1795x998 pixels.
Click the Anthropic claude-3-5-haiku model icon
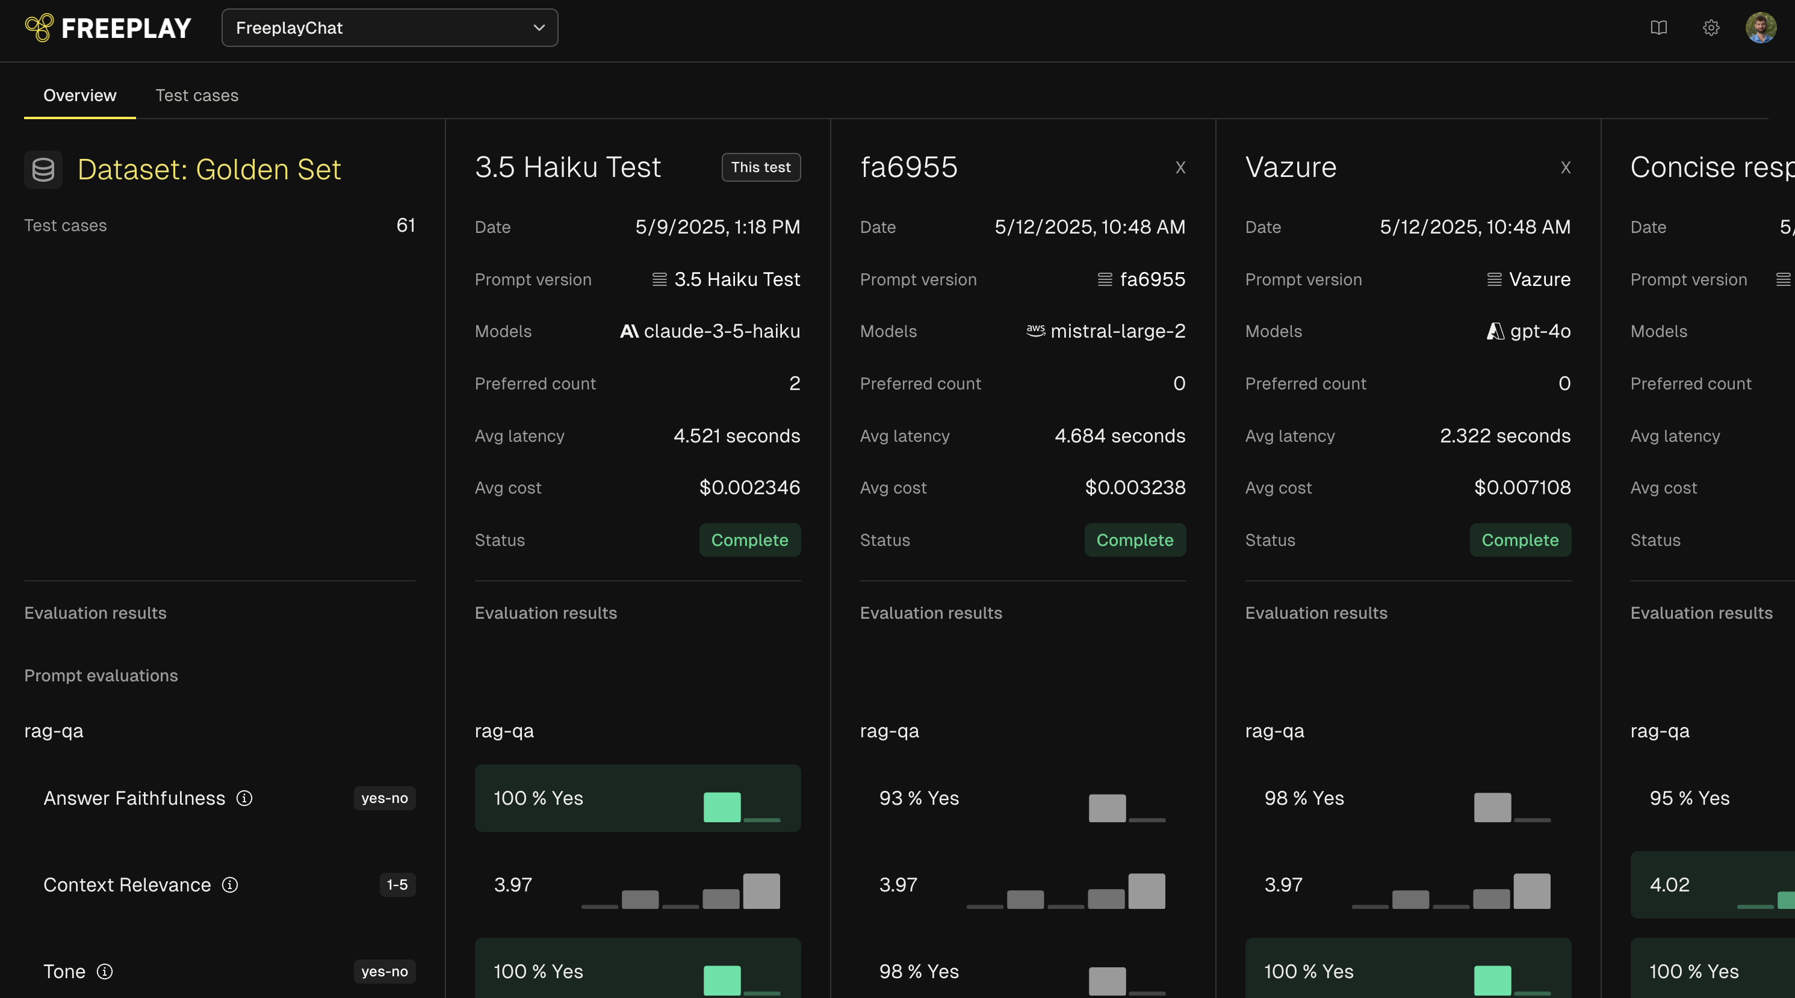click(x=628, y=331)
